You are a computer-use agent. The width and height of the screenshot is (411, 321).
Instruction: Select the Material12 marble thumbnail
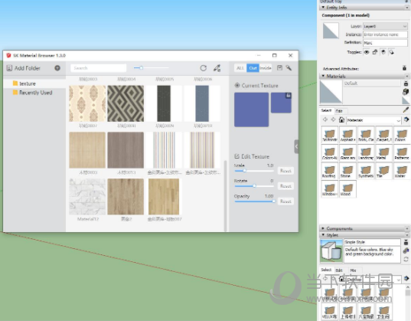pyautogui.click(x=87, y=197)
